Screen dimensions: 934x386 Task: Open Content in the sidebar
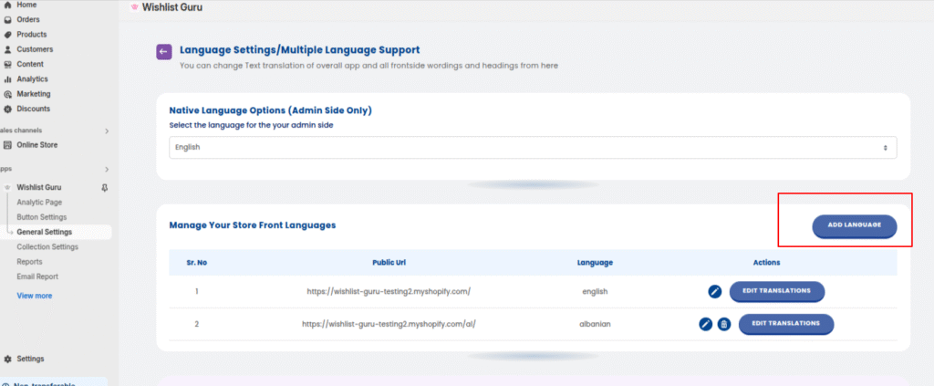click(30, 64)
